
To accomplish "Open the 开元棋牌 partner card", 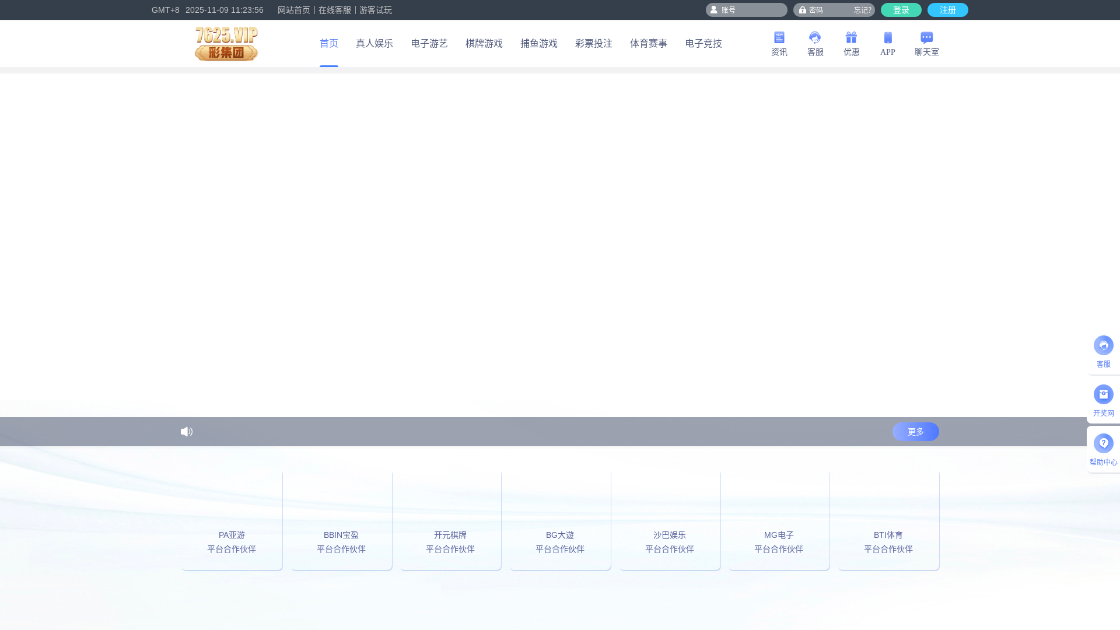I will point(451,520).
